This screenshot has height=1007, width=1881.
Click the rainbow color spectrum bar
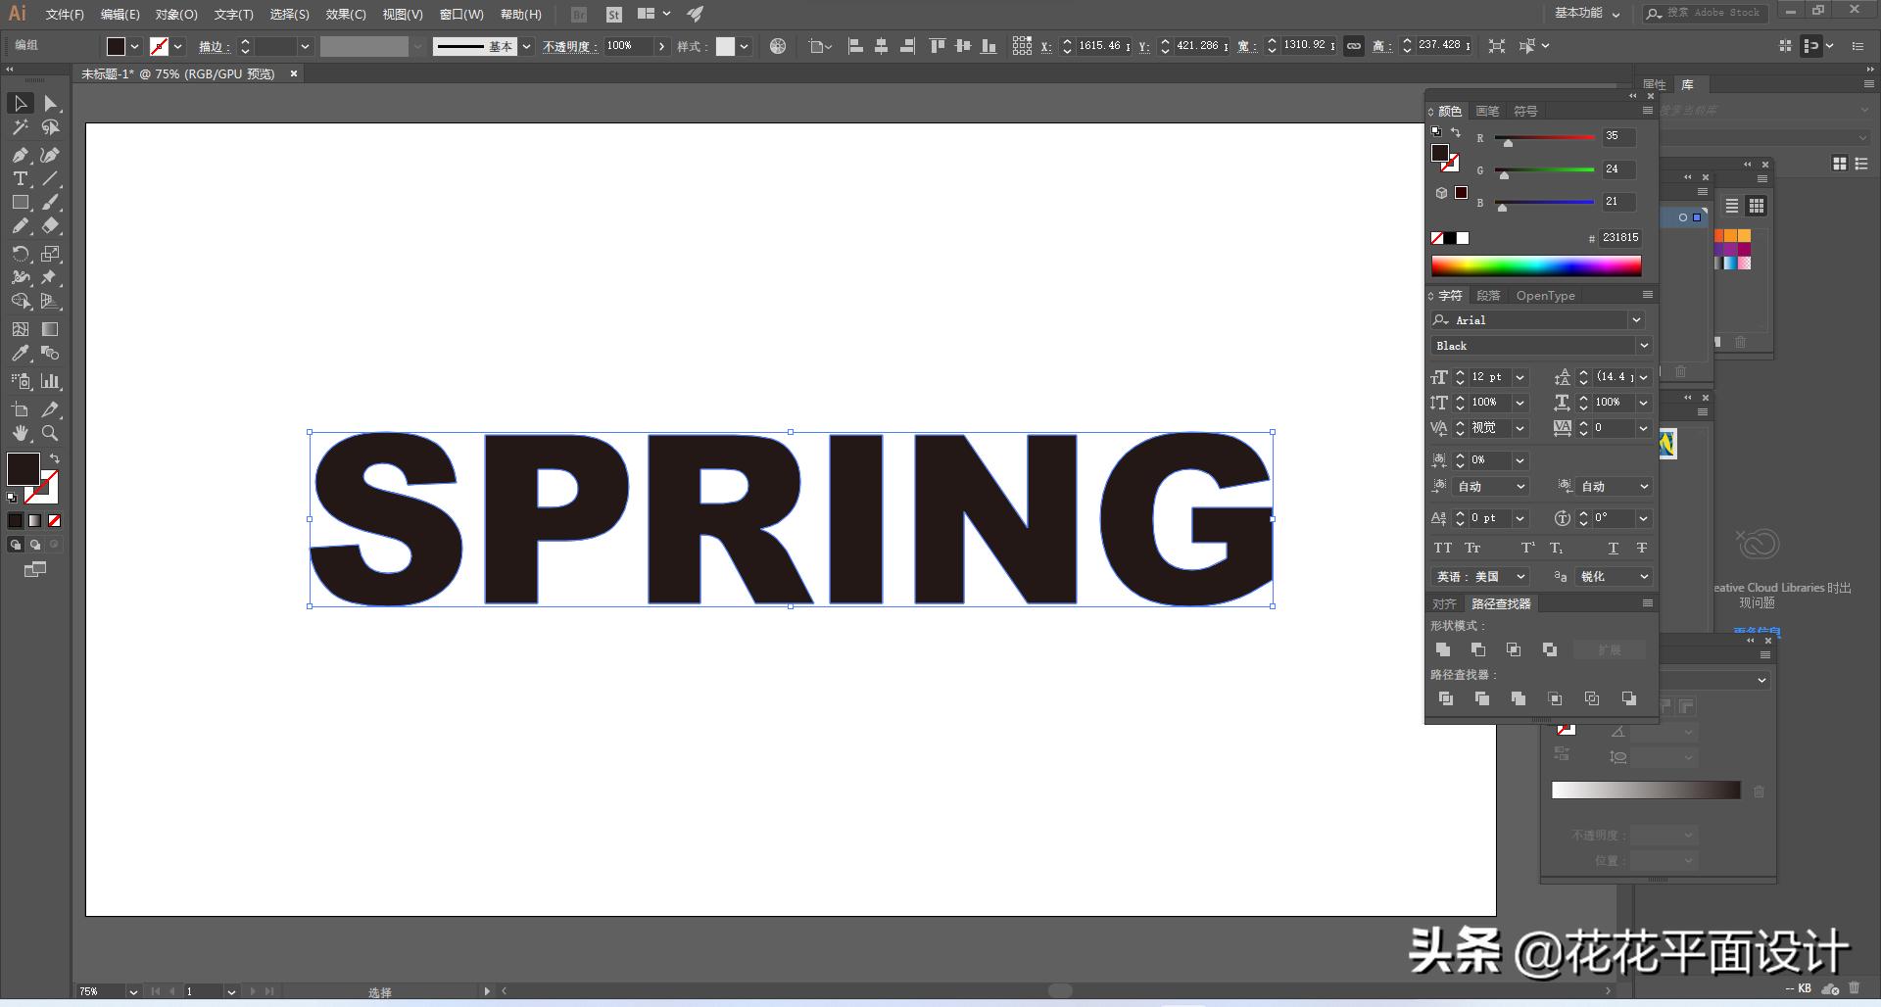[1535, 265]
